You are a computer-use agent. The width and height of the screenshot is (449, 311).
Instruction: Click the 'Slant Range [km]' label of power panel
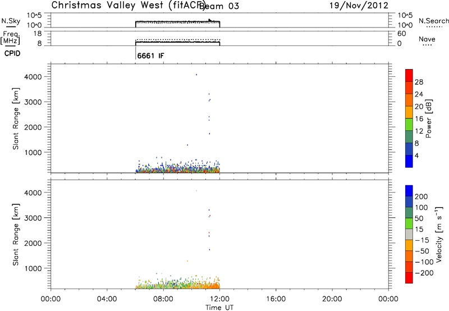coord(16,118)
